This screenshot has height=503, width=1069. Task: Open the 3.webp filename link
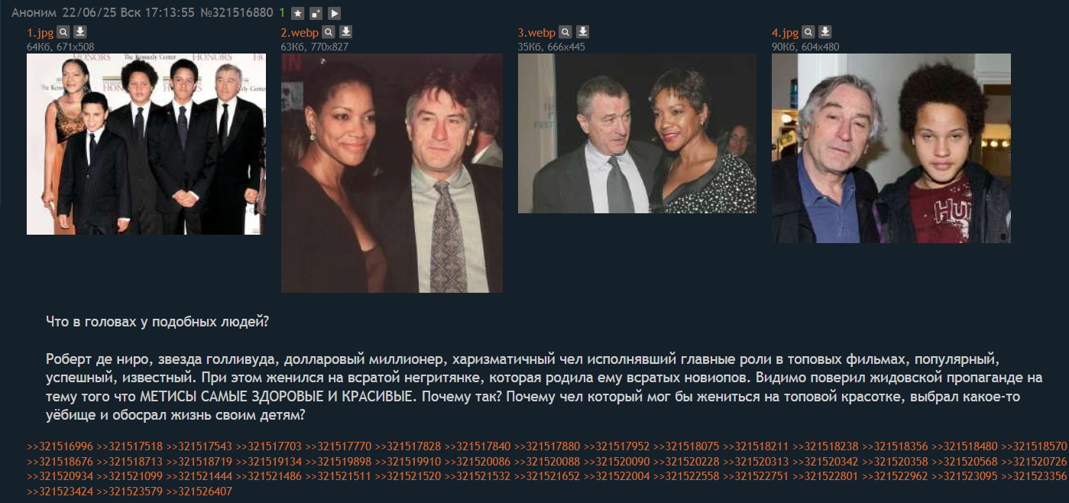pyautogui.click(x=536, y=33)
